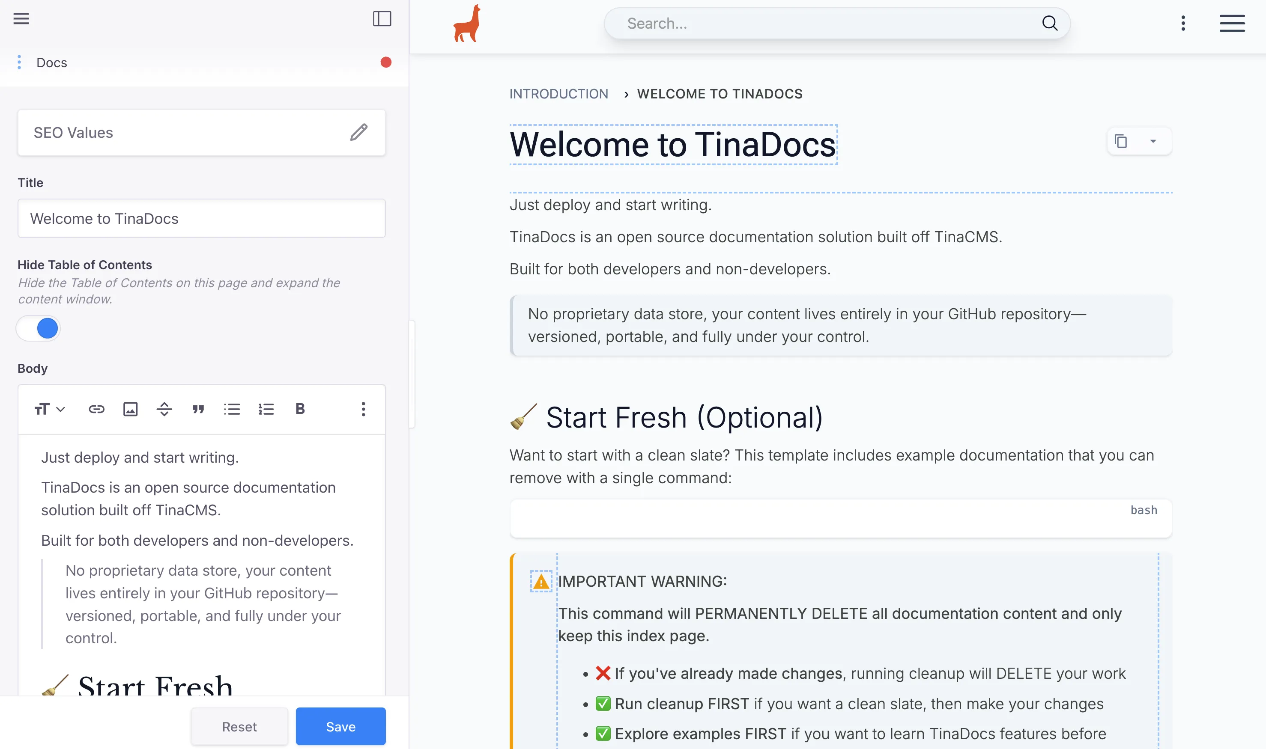Click 'TinaDocs is an open source' editor paragraph

point(188,499)
